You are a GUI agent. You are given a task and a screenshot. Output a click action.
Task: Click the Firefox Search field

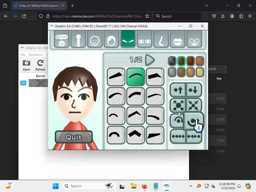pyautogui.click(x=177, y=16)
